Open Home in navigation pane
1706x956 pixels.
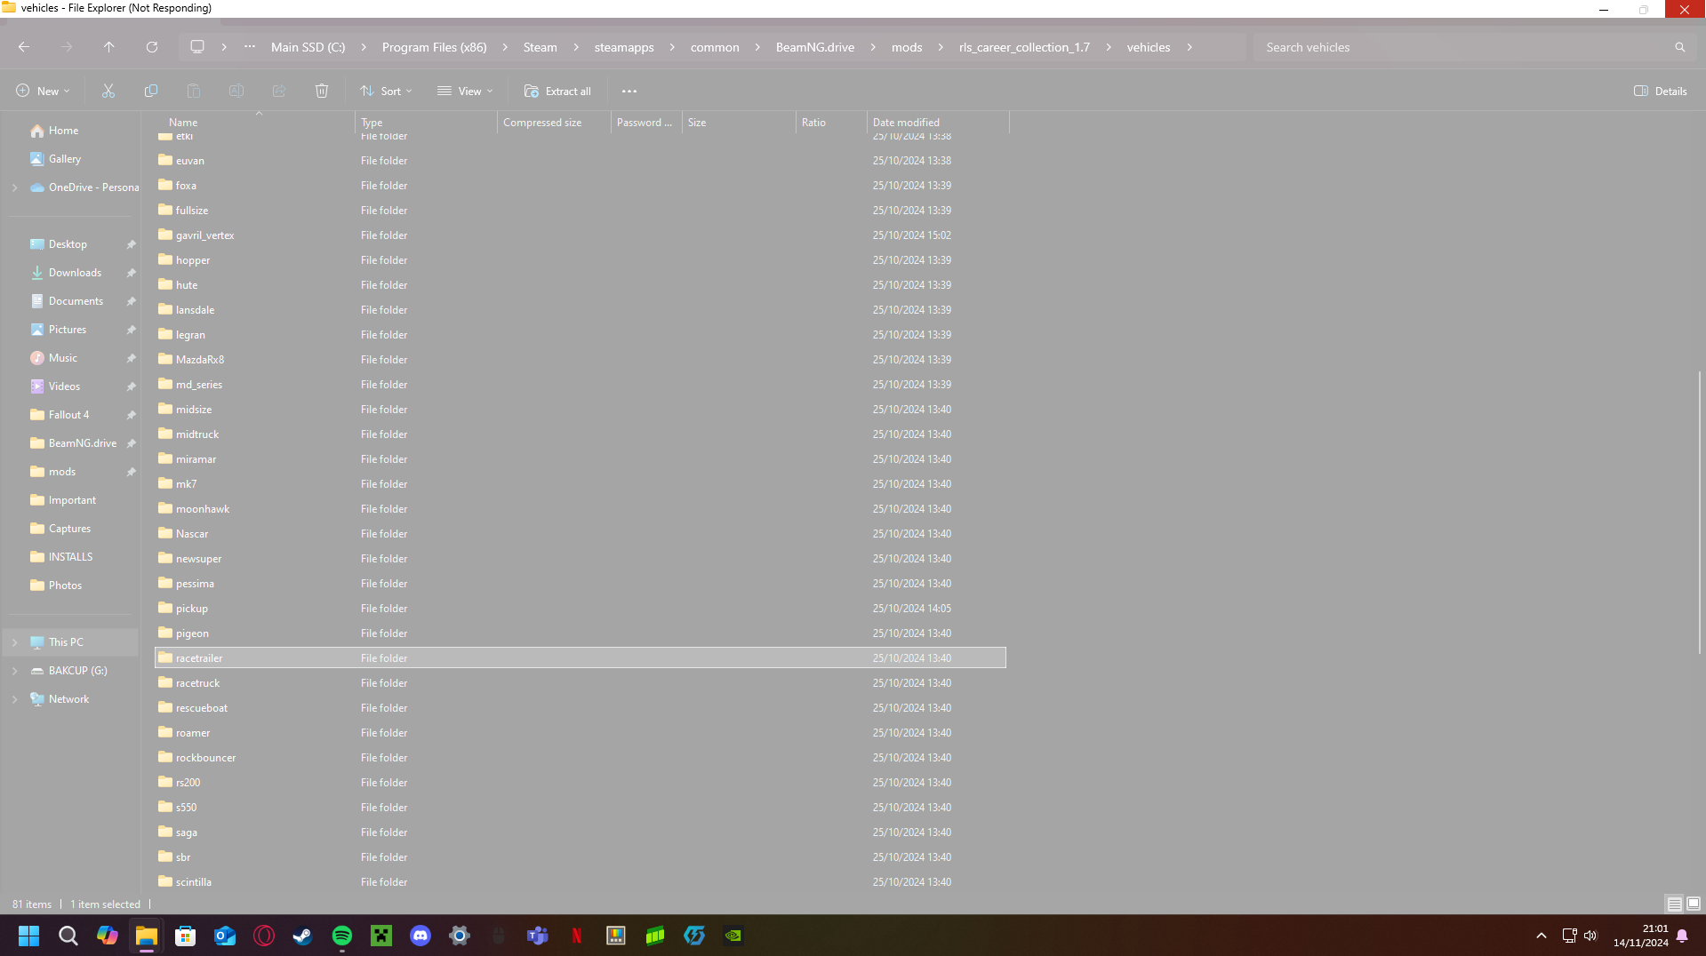(63, 131)
